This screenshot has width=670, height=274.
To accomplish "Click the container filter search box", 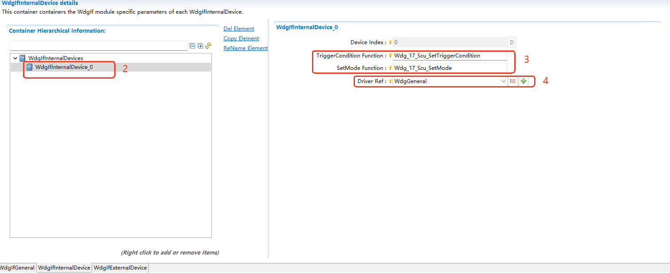I will pos(99,46).
